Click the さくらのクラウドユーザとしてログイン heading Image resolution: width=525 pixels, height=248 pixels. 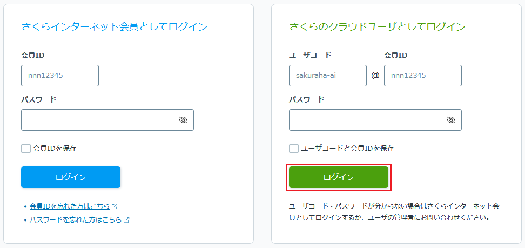pos(377,26)
